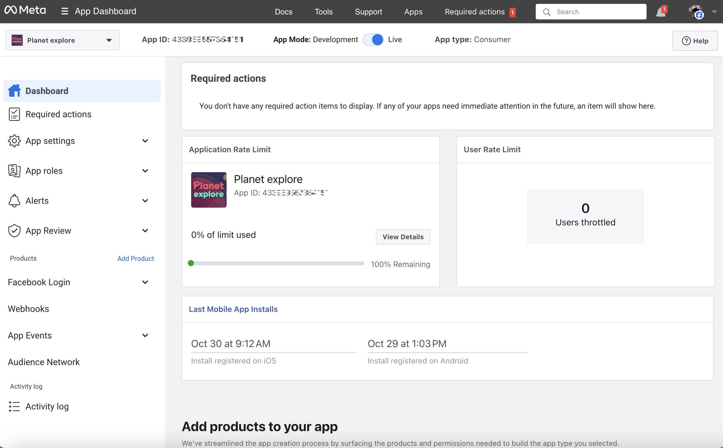Open the hamburger menu next to App Dashboard

coord(65,11)
